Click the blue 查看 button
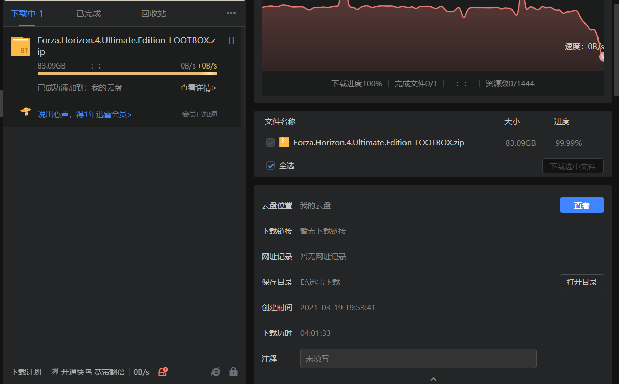Image resolution: width=619 pixels, height=384 pixels. (x=581, y=205)
